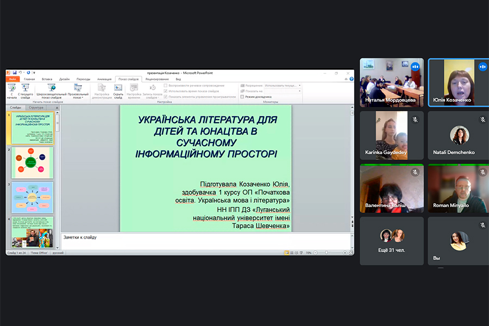
Task: Switch to Вставка ribbon tab
Action: click(x=47, y=79)
